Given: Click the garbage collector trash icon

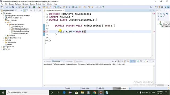Looking at the screenshot, I should click(x=130, y=88).
